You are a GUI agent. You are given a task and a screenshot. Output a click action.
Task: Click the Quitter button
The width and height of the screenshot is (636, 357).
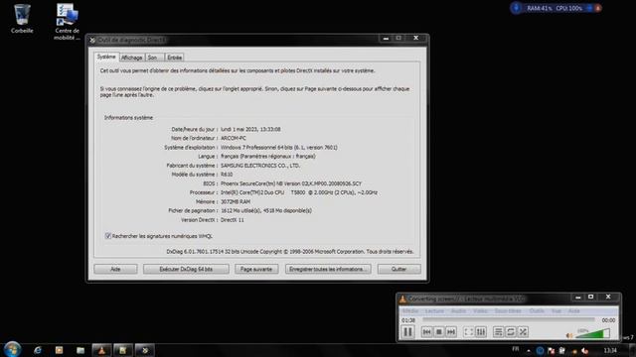point(399,269)
